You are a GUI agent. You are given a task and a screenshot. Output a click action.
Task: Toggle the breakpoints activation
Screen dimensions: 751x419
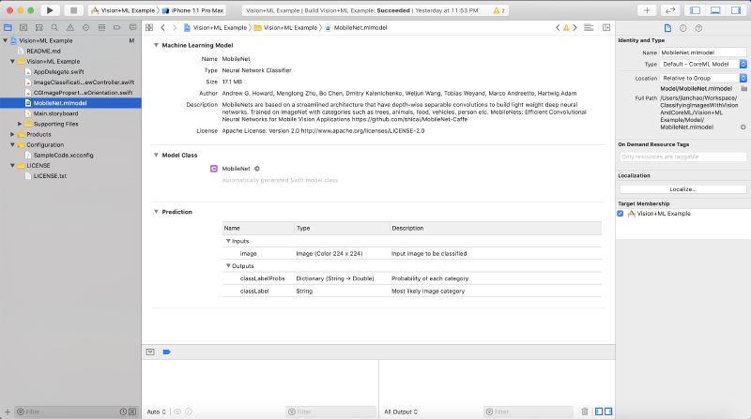[x=167, y=352]
